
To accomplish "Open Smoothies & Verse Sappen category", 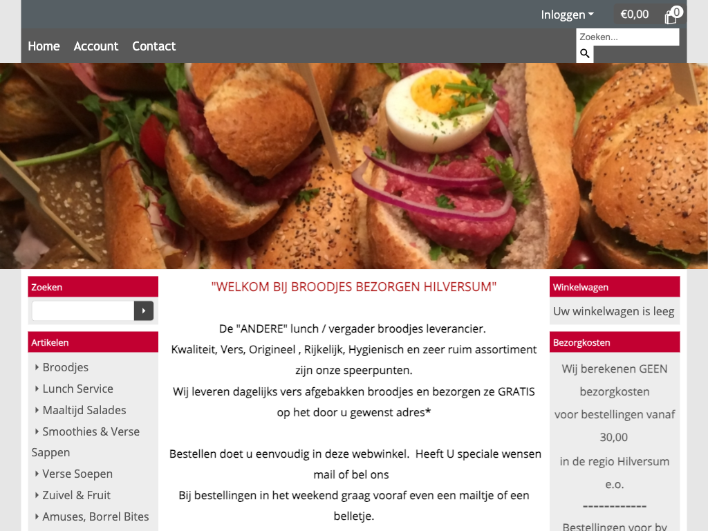I will click(86, 442).
